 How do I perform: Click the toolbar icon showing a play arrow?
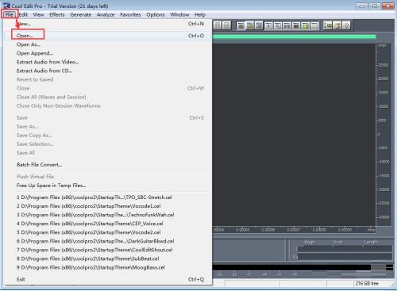pyautogui.click(x=268, y=25)
